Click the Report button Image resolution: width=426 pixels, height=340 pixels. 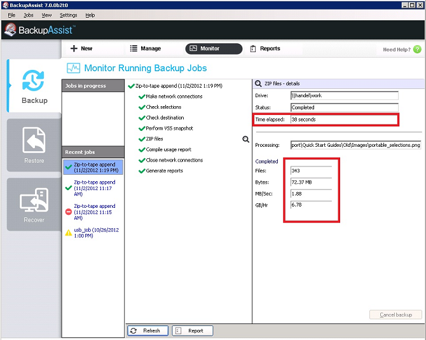[193, 330]
